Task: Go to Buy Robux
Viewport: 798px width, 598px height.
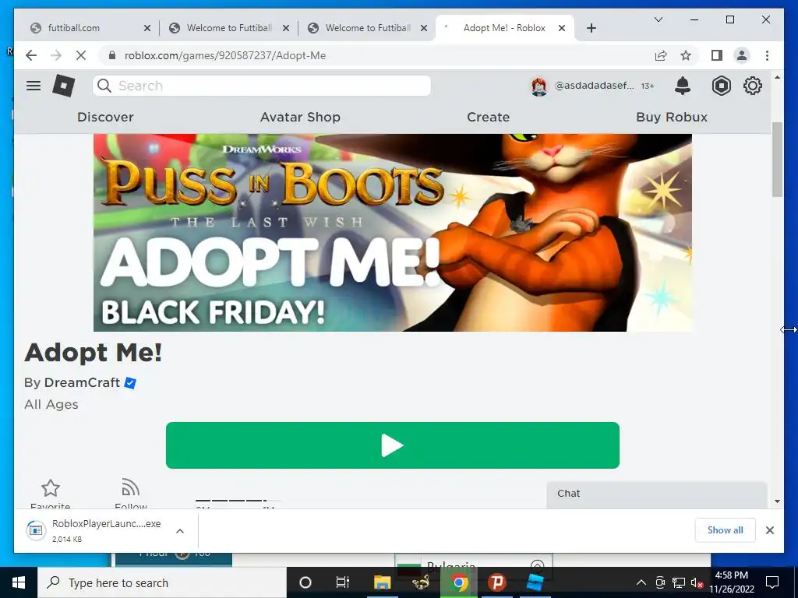Action: [672, 117]
